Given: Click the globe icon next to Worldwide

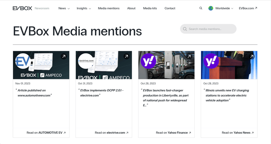Looking at the screenshot, I should (211, 8).
